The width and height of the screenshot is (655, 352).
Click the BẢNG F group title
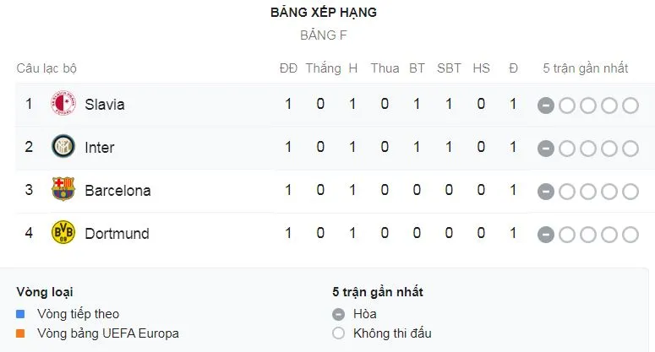pyautogui.click(x=323, y=35)
